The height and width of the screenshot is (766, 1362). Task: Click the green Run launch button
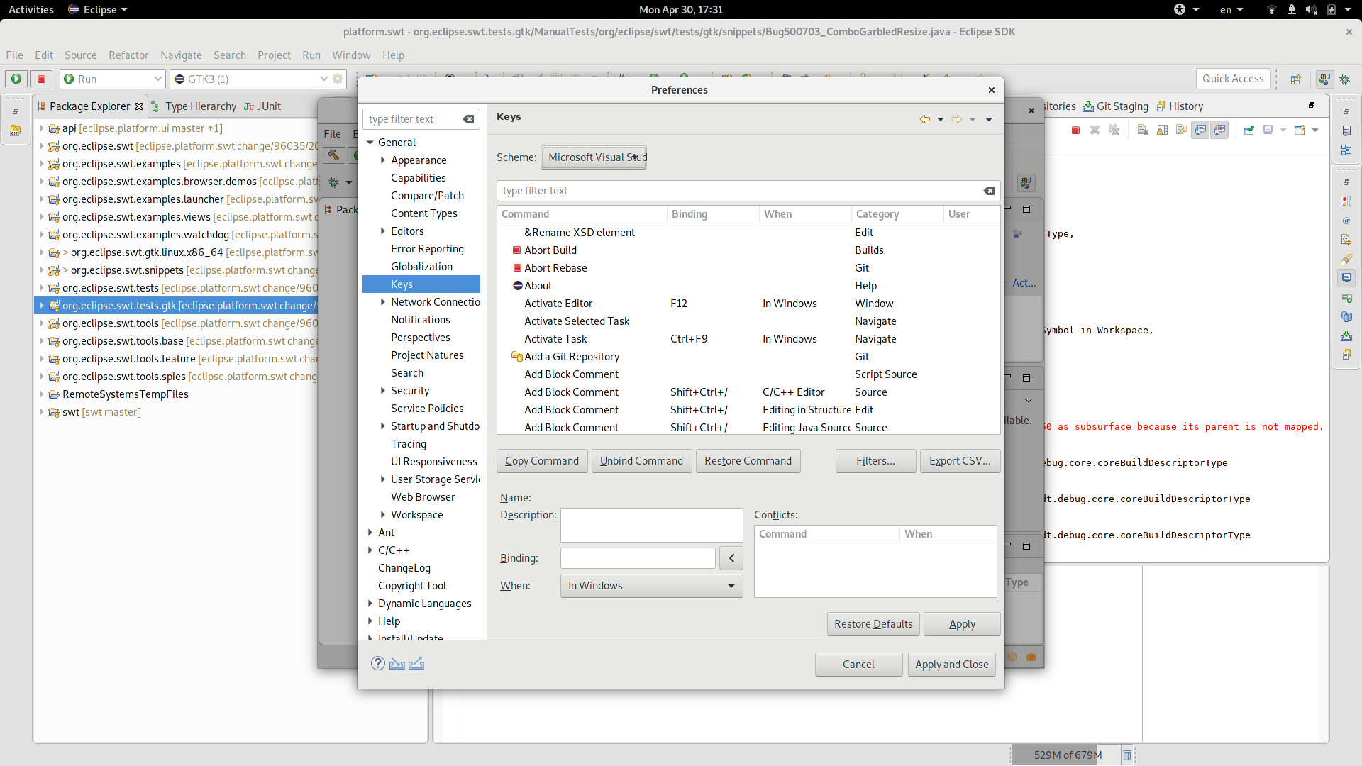[x=16, y=79]
